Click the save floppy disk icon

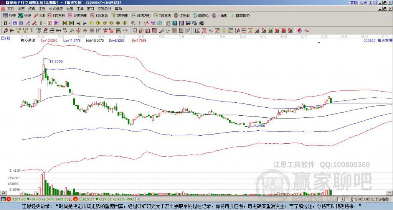[x=188, y=23]
